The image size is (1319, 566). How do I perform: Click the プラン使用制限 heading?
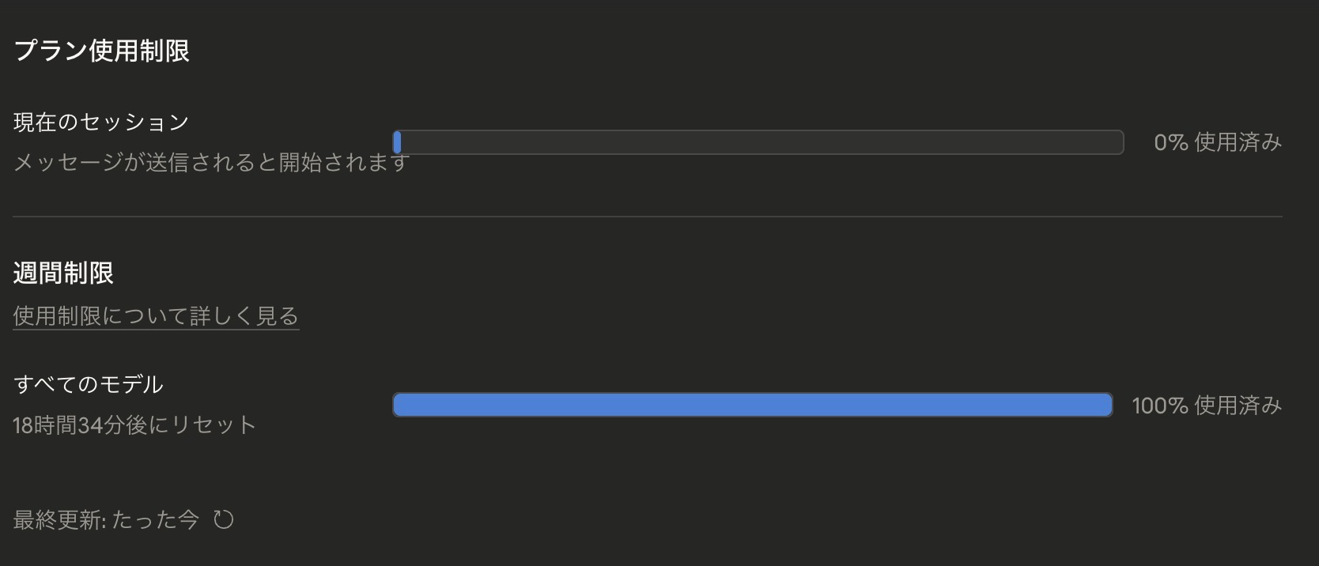pyautogui.click(x=101, y=51)
